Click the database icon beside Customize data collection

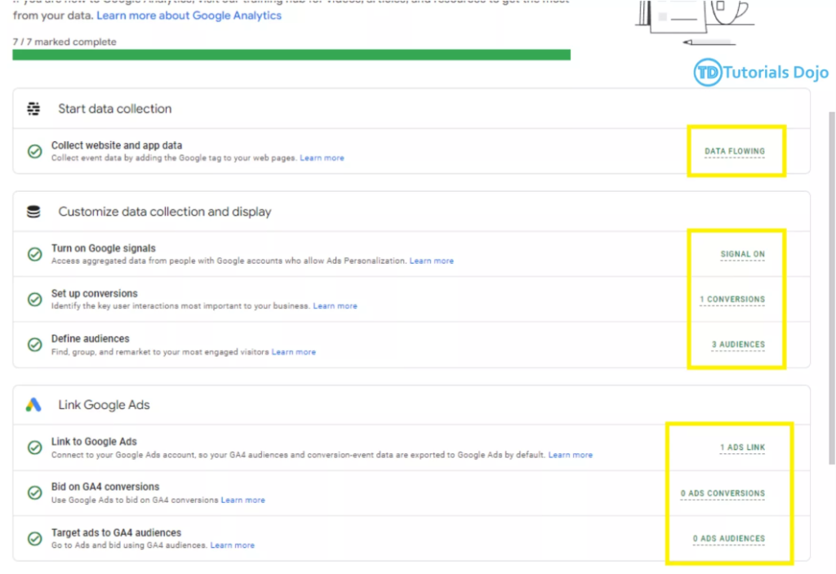(33, 211)
